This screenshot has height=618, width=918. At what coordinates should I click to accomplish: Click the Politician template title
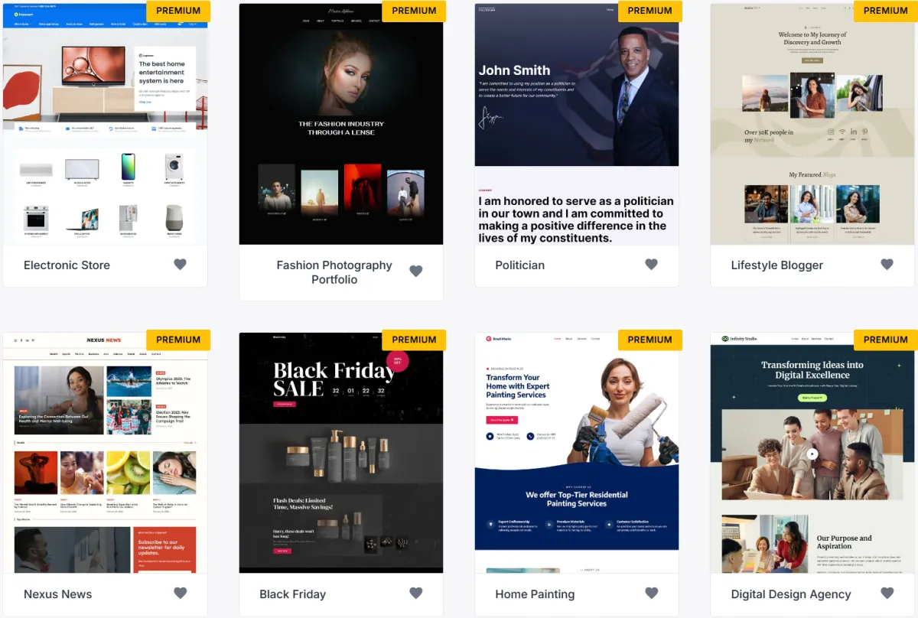coord(520,265)
